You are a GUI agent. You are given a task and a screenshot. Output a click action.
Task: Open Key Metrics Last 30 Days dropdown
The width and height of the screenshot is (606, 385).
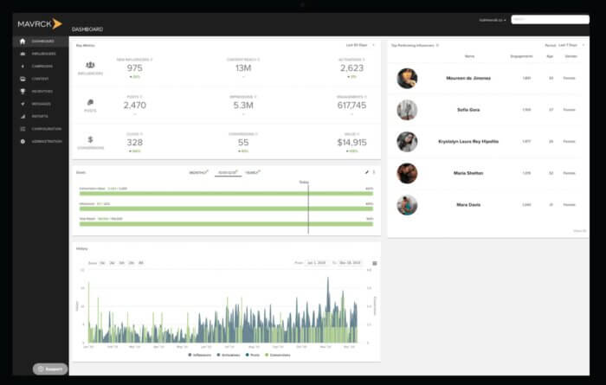(x=359, y=43)
